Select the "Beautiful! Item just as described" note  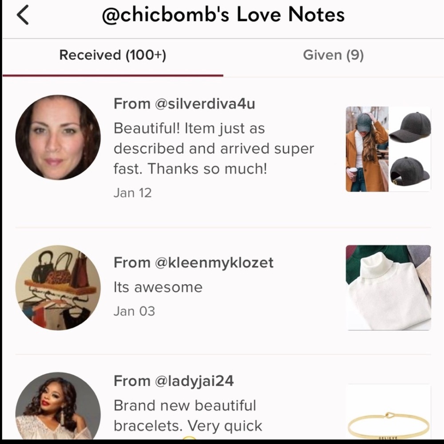[x=214, y=148]
